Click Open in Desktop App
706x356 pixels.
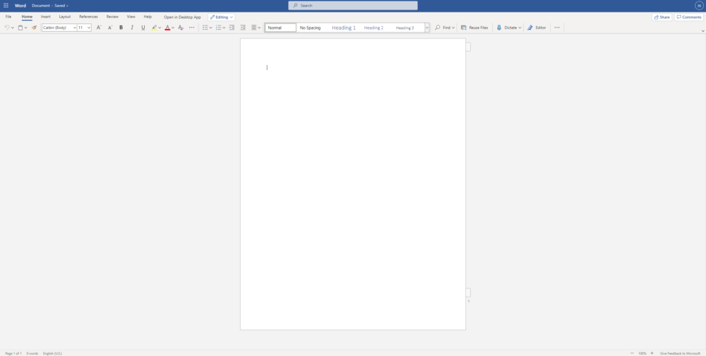182,17
